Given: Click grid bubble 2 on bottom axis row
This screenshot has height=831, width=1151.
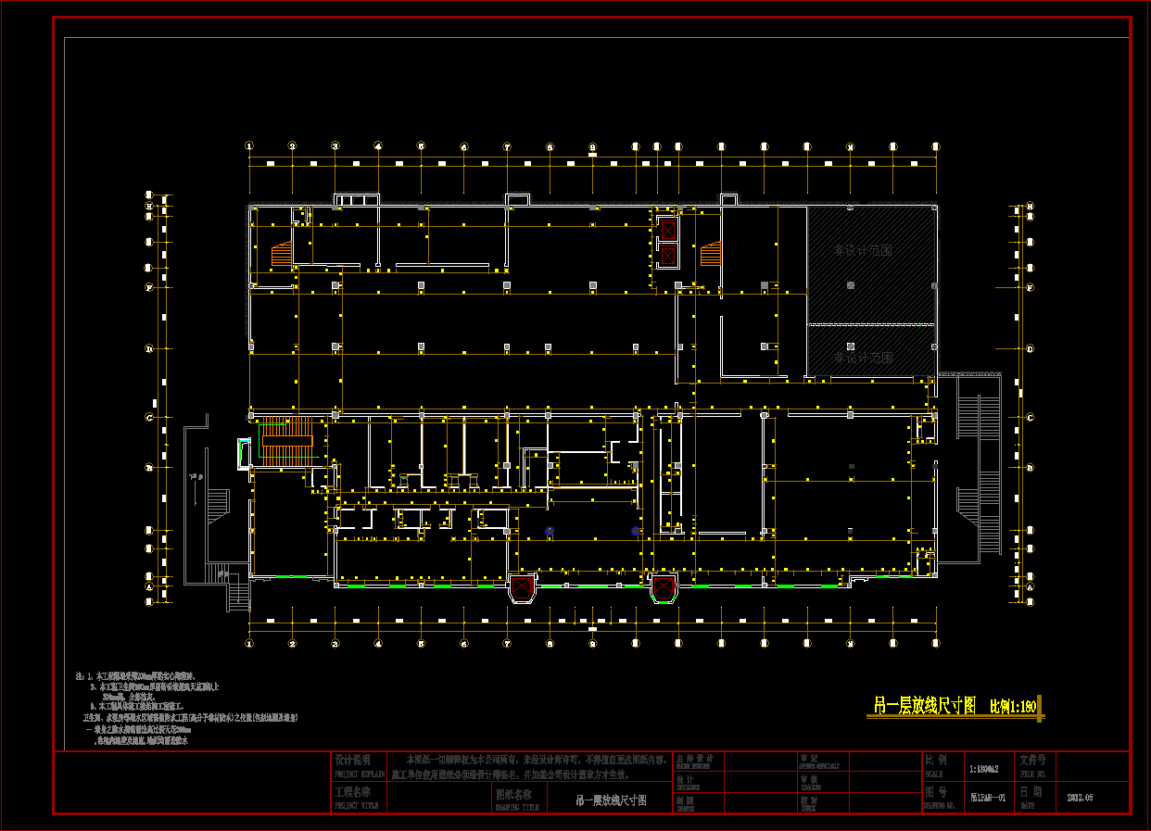Looking at the screenshot, I should (x=292, y=643).
